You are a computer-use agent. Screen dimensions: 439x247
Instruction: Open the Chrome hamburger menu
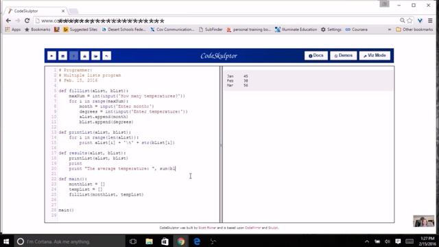click(x=430, y=21)
